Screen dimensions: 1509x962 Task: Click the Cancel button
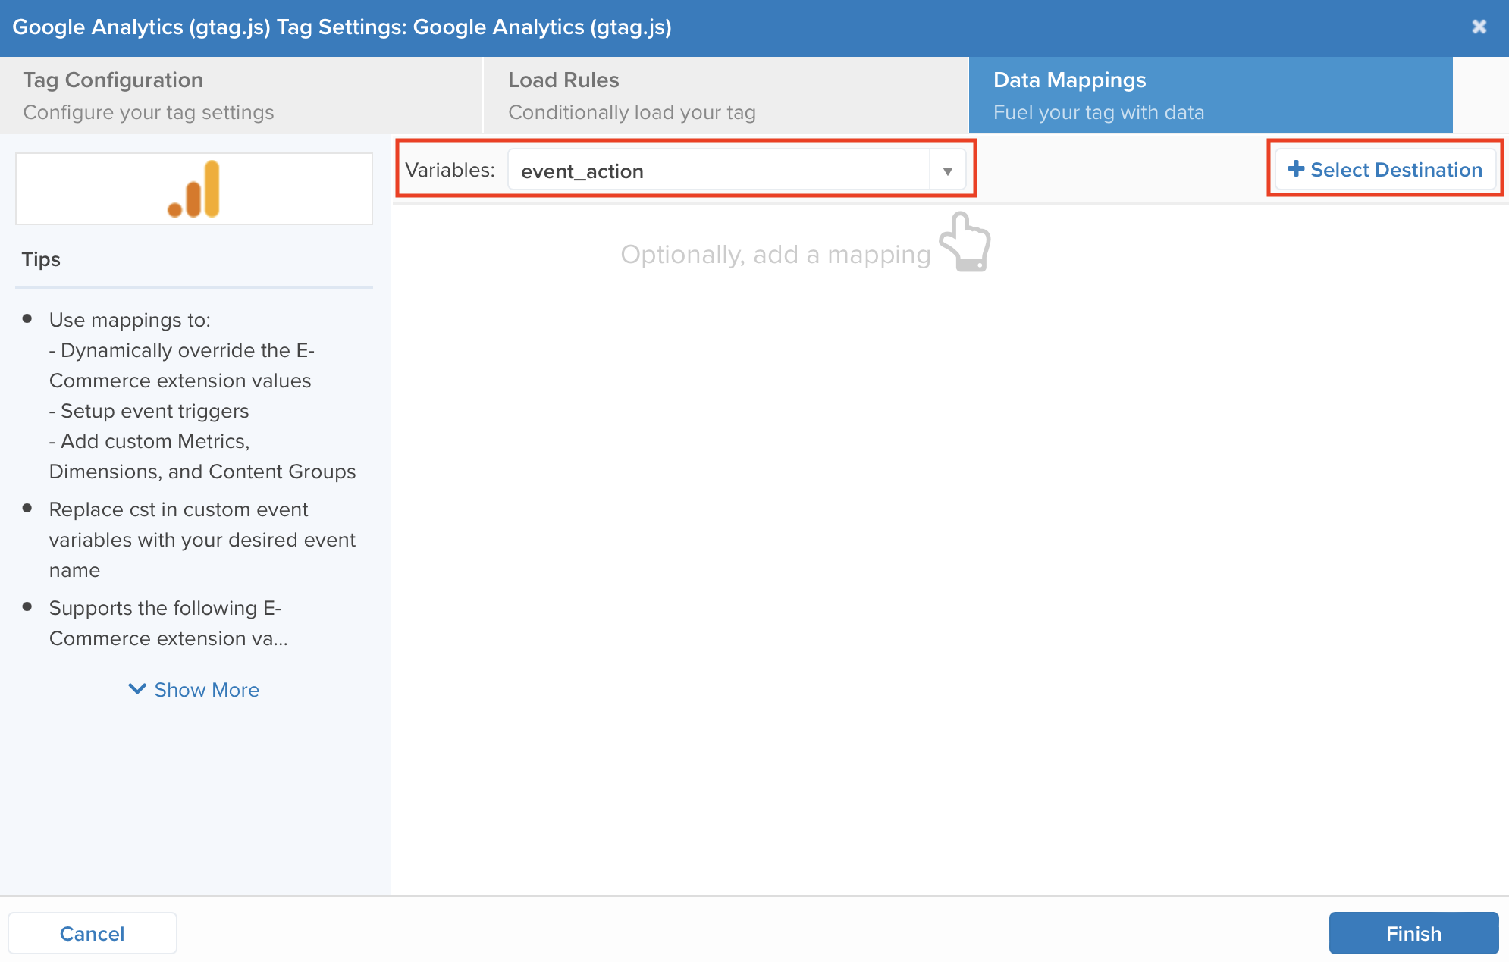93,932
